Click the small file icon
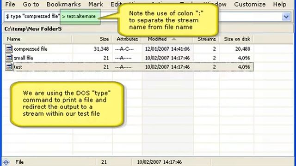The width and height of the screenshot is (296, 166). point(9,58)
